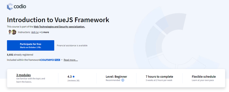The image size is (229, 92).
Task: Click the course title Introduction to VueJS Framework
Action: [58, 20]
